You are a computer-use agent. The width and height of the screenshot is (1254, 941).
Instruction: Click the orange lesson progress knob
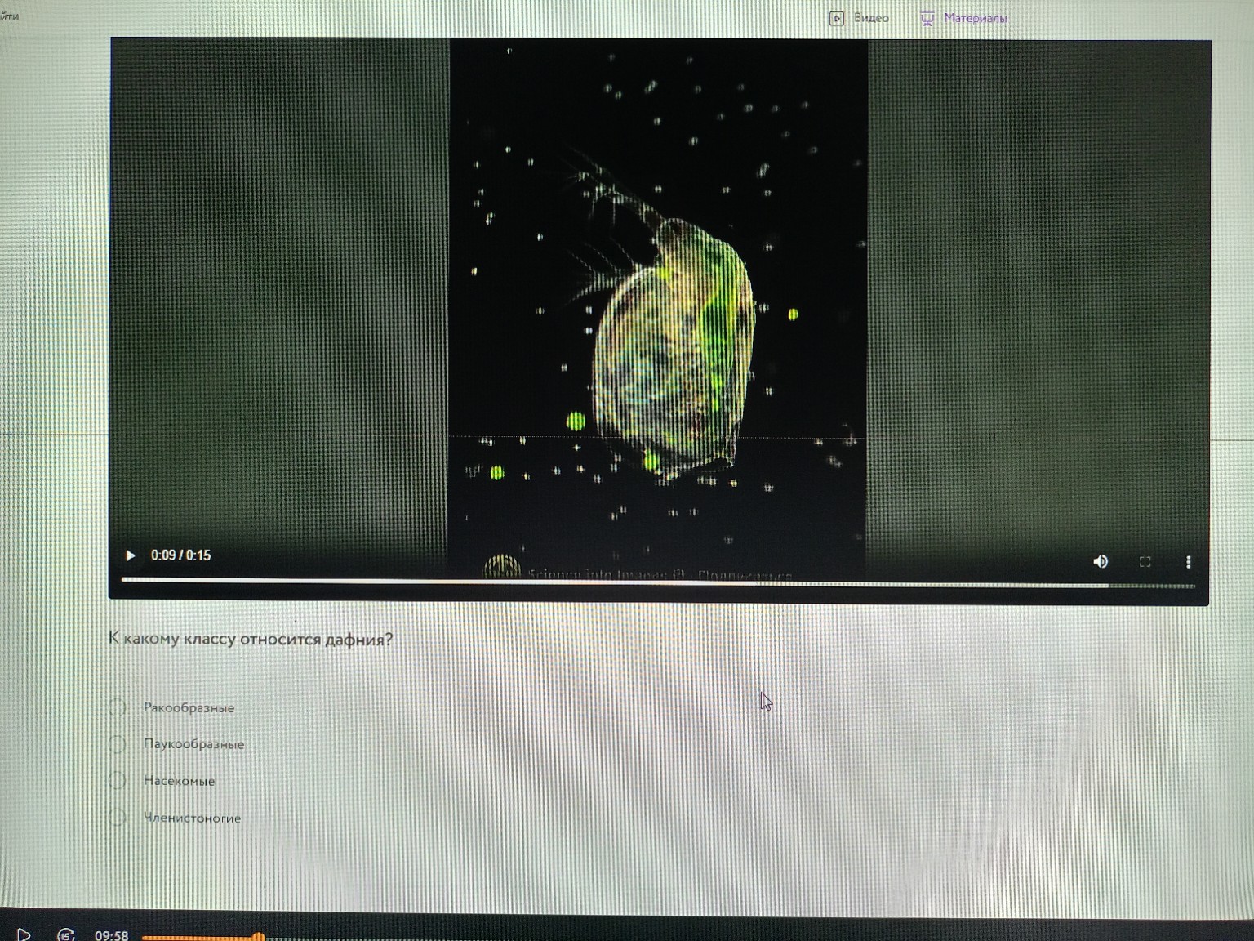point(258,937)
